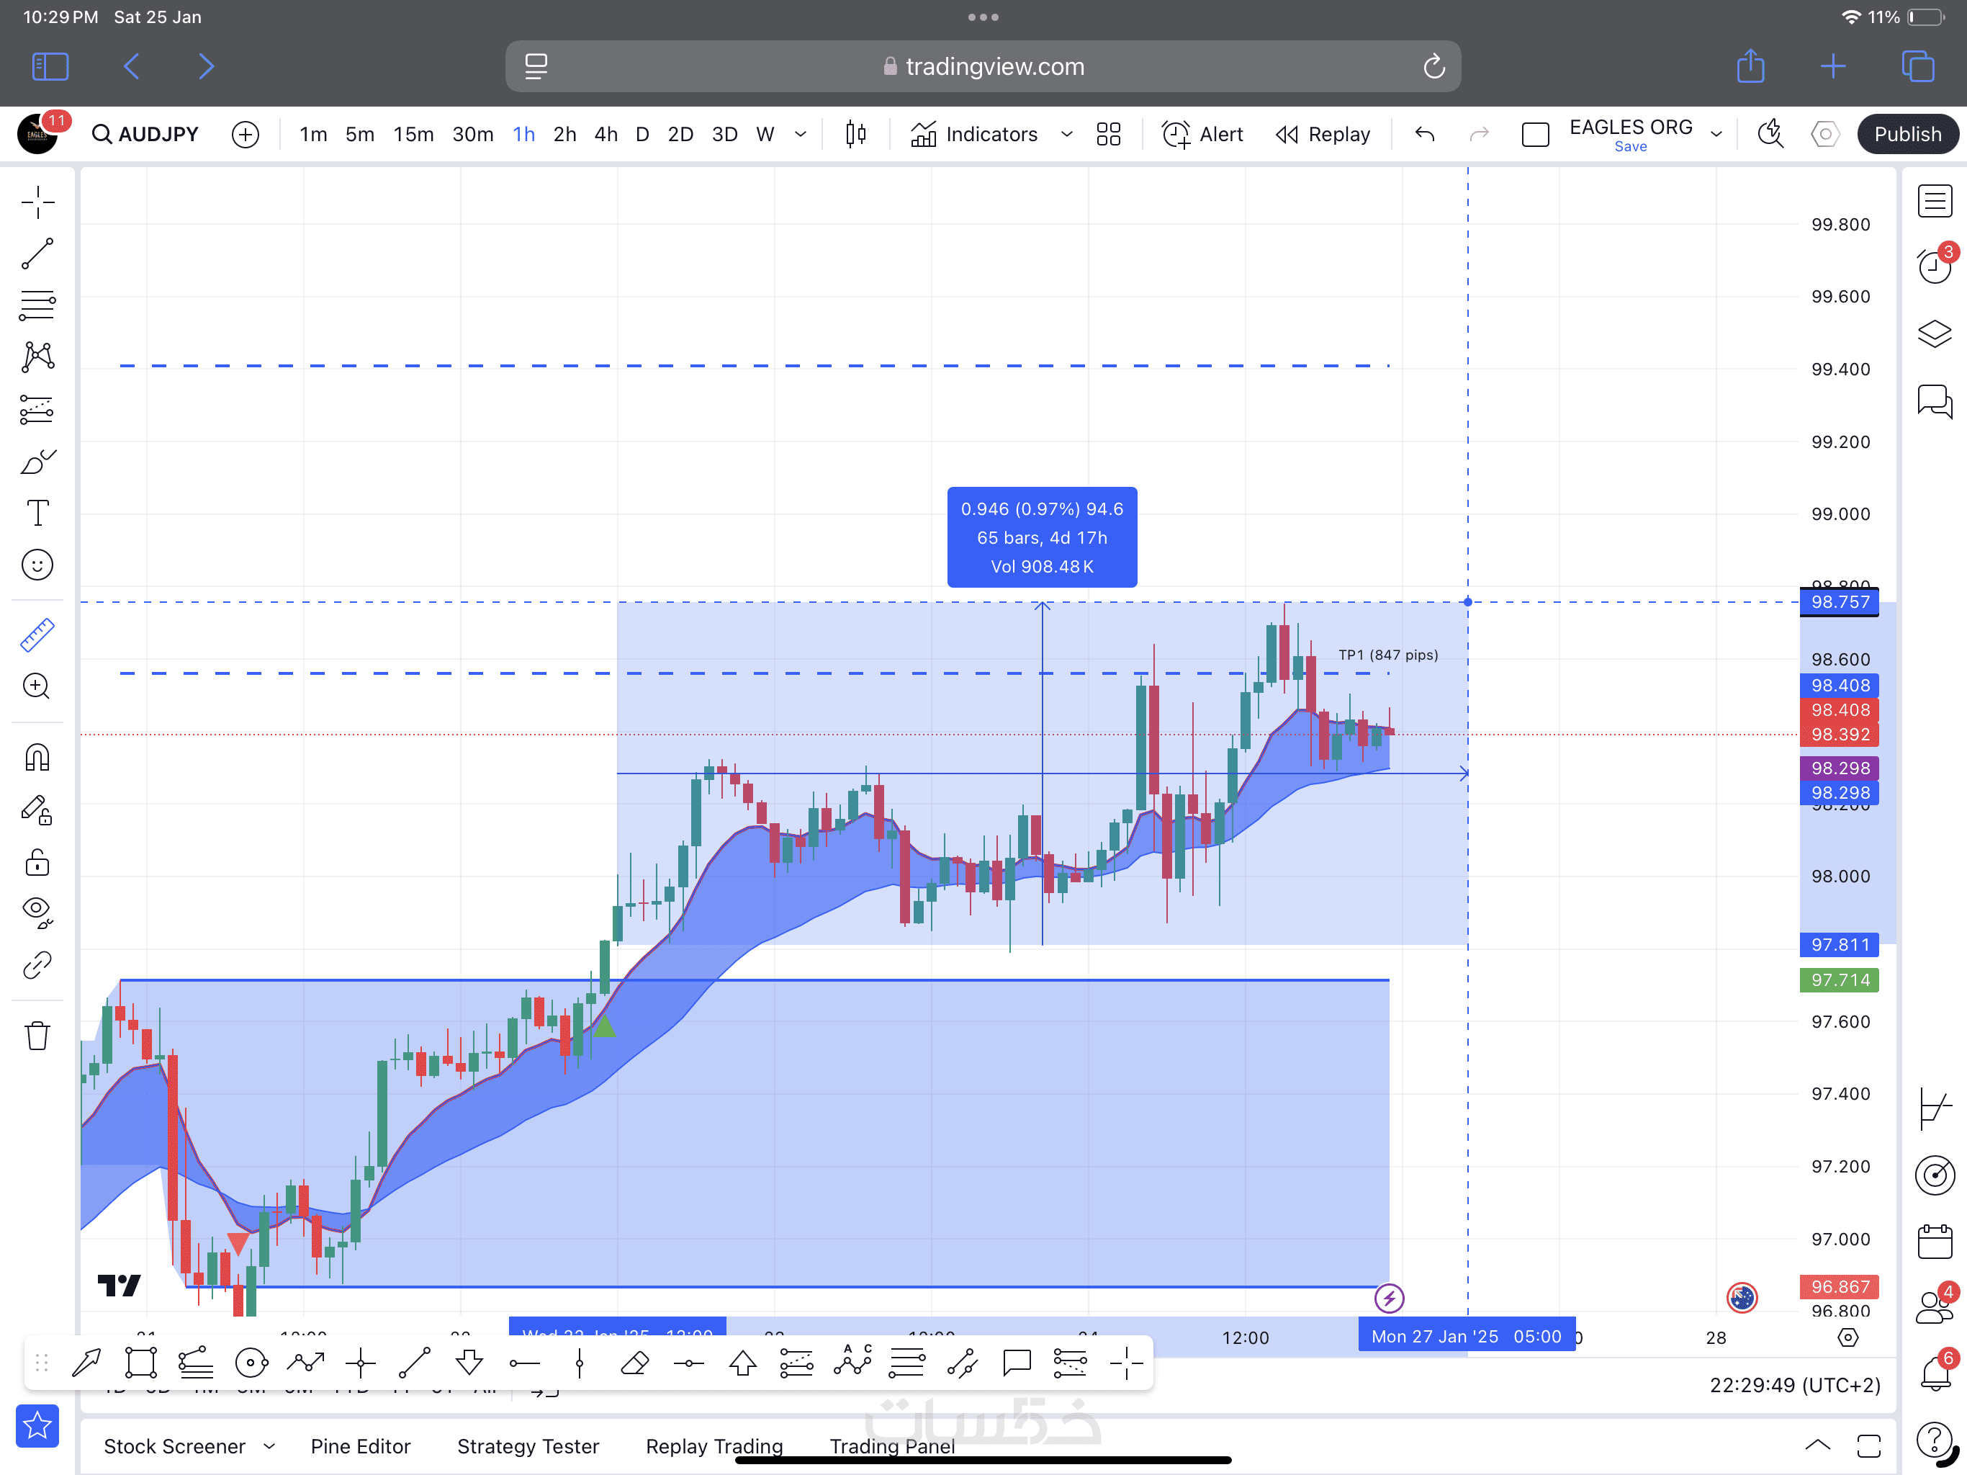This screenshot has width=1967, height=1475.
Task: Click the Publish button
Action: 1907,135
